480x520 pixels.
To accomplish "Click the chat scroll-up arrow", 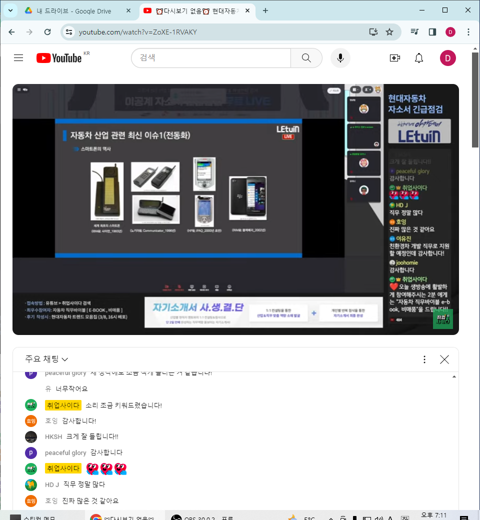I will point(454,376).
